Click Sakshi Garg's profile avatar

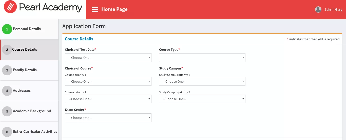pos(318,10)
